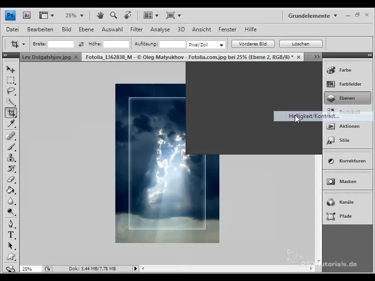Open the Masken panel
This screenshot has height=281, width=375.
(347, 181)
